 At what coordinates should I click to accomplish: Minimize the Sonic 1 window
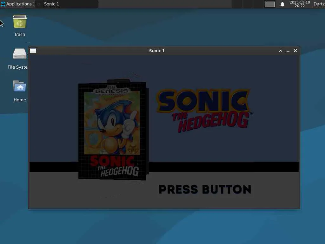[x=288, y=51]
